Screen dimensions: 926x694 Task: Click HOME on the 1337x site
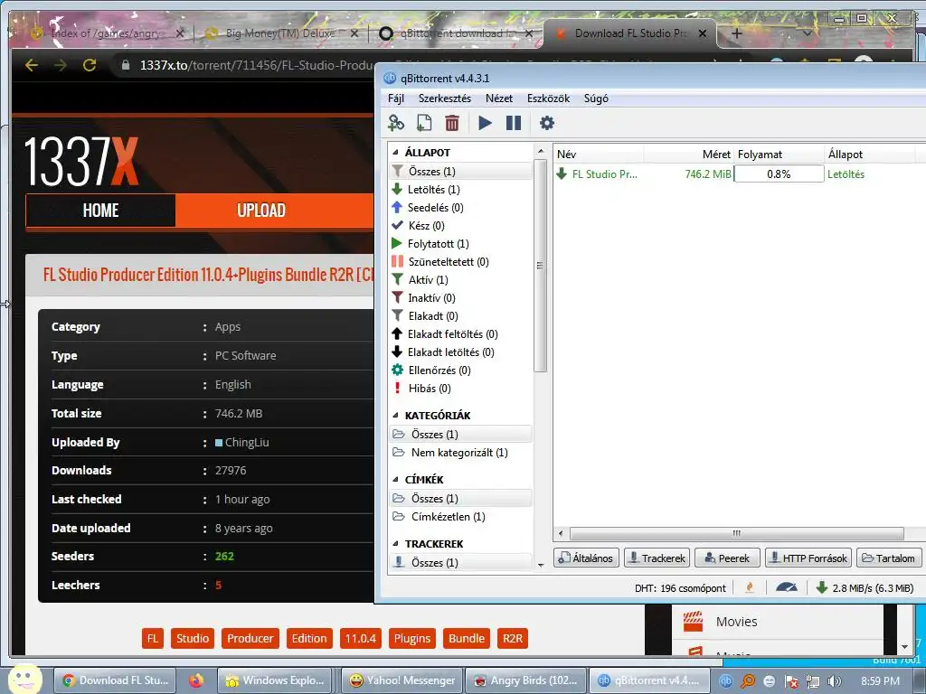(x=100, y=210)
